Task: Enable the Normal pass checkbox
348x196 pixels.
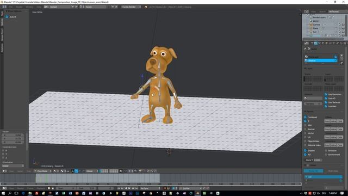Action: pos(306,129)
